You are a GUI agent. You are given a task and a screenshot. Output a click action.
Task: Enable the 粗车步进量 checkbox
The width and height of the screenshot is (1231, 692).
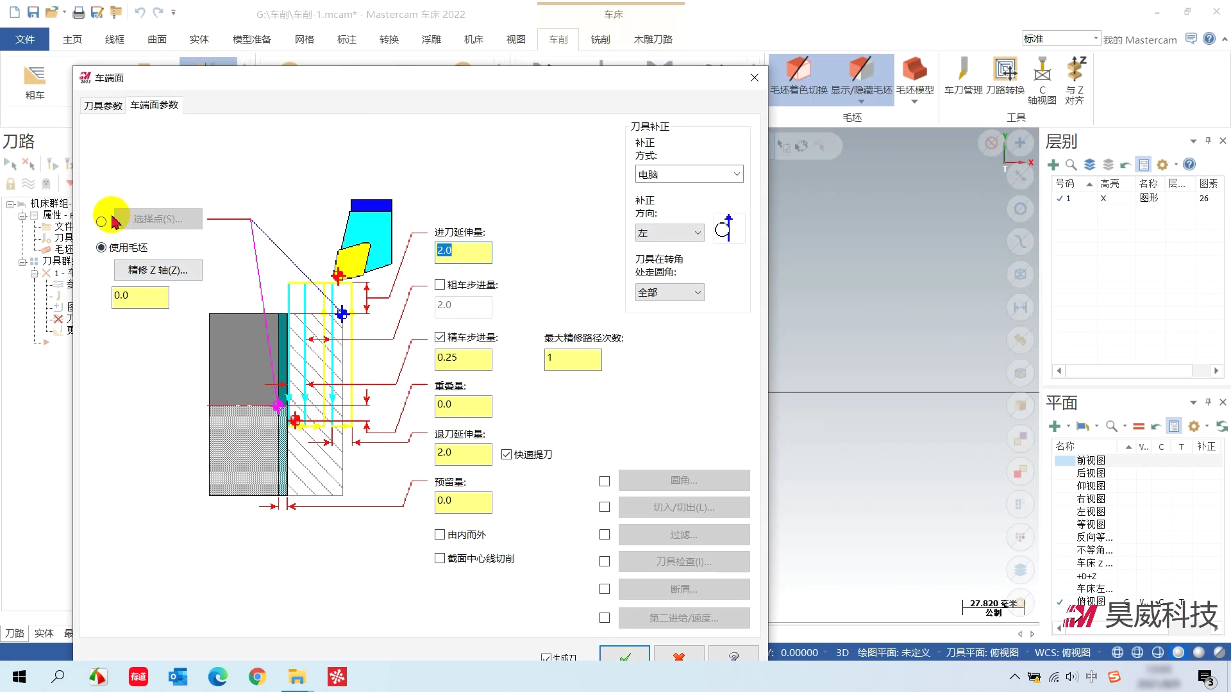(x=440, y=285)
